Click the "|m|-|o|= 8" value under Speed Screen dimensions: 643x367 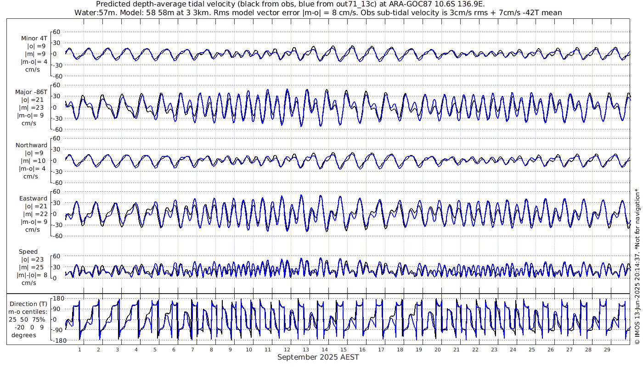click(x=32, y=275)
